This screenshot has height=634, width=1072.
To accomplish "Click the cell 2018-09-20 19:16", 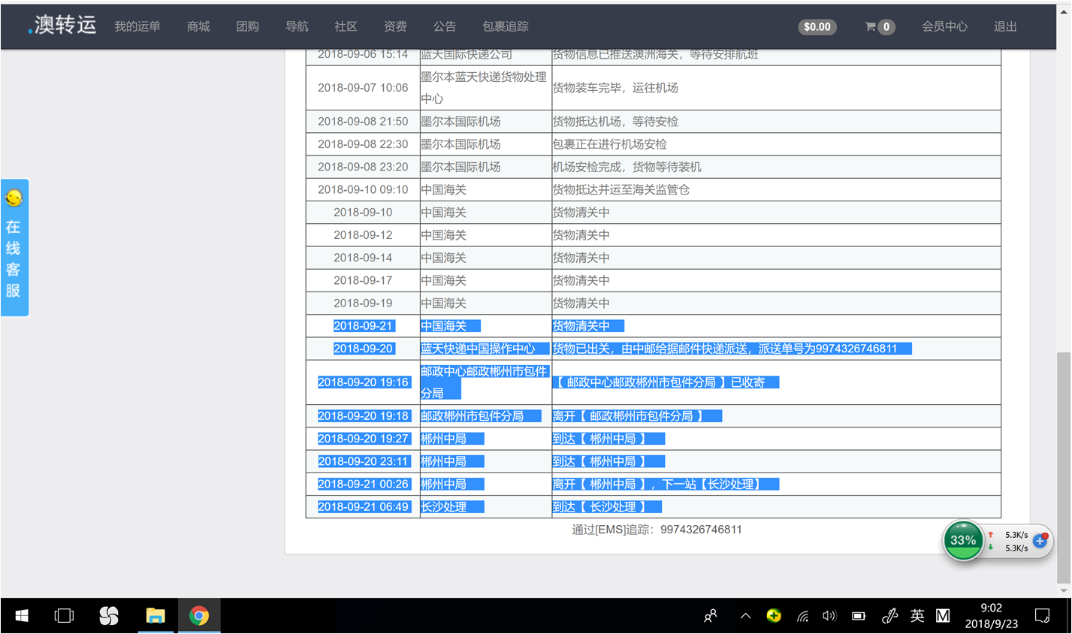I will click(363, 382).
